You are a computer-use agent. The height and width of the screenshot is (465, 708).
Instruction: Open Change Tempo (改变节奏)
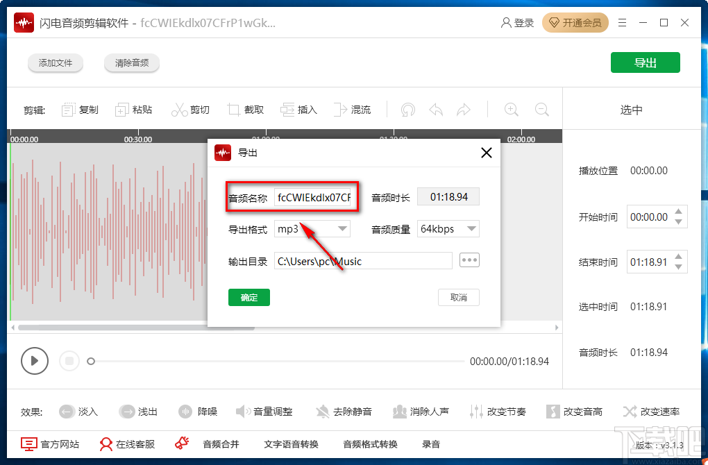pyautogui.click(x=498, y=412)
